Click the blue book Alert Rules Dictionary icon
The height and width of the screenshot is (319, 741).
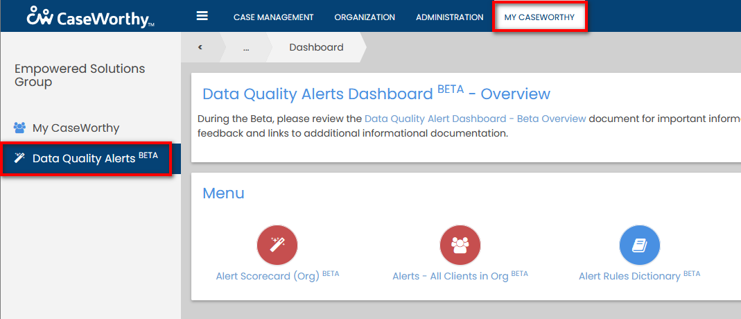click(639, 245)
